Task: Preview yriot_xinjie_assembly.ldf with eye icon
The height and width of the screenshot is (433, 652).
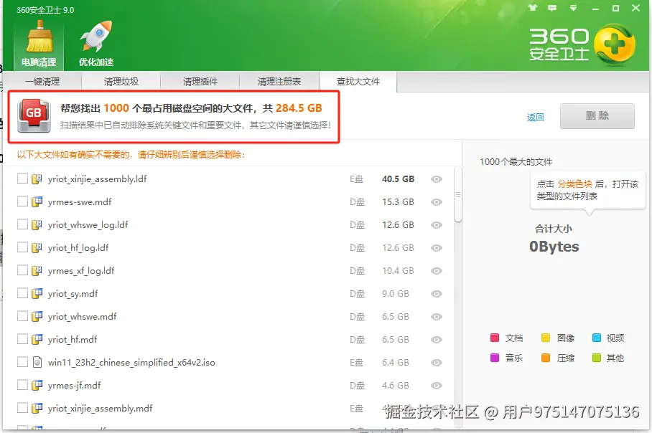Action: 436,179
